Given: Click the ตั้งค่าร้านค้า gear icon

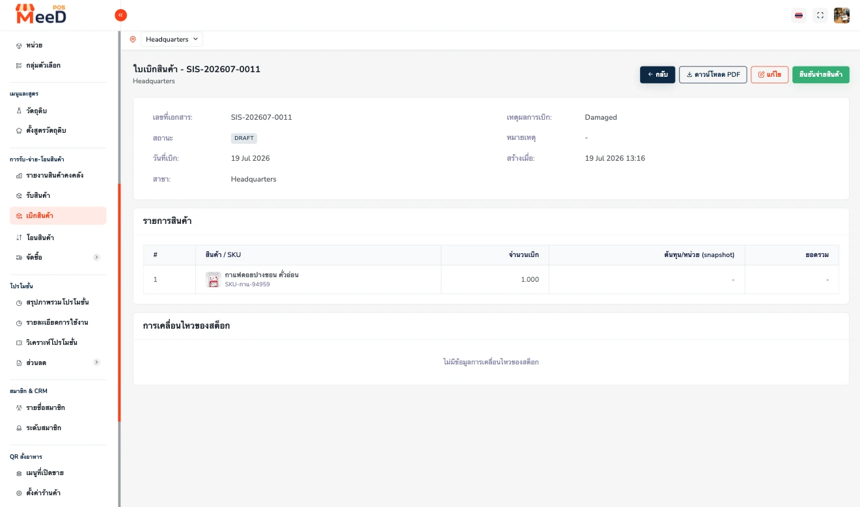Looking at the screenshot, I should [x=19, y=493].
